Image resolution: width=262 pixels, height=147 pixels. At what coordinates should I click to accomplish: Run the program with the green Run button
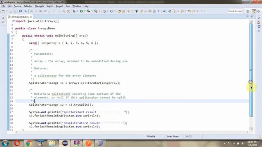(81, 11)
